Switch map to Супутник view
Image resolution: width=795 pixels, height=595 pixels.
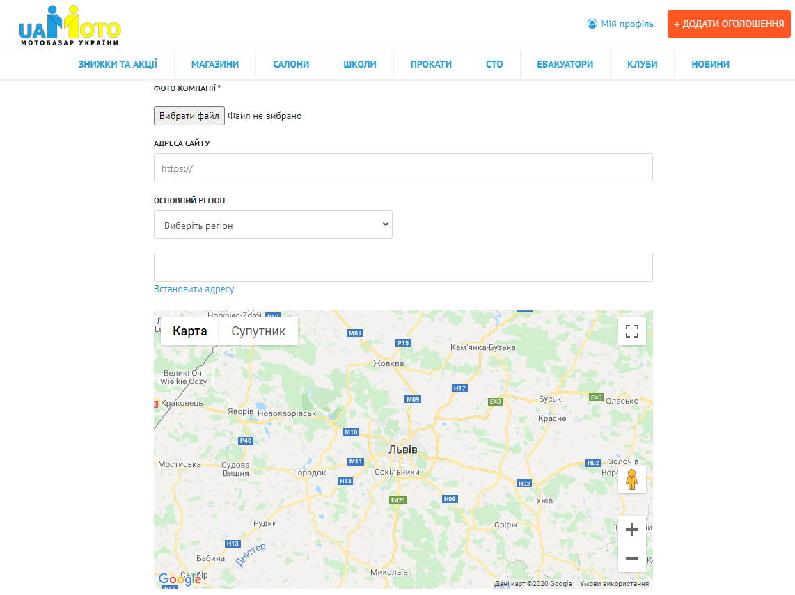pos(258,331)
